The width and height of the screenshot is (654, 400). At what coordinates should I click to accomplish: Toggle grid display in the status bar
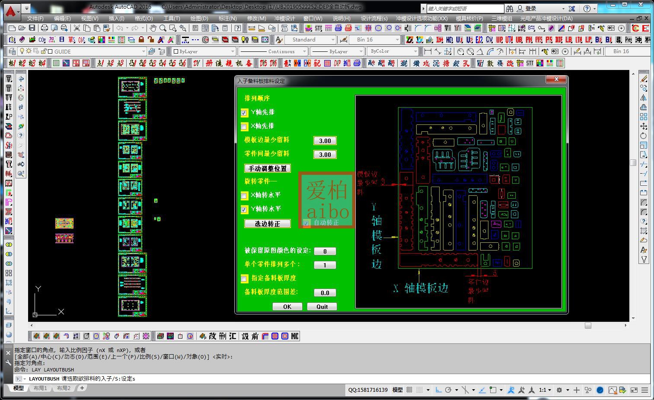(409, 390)
